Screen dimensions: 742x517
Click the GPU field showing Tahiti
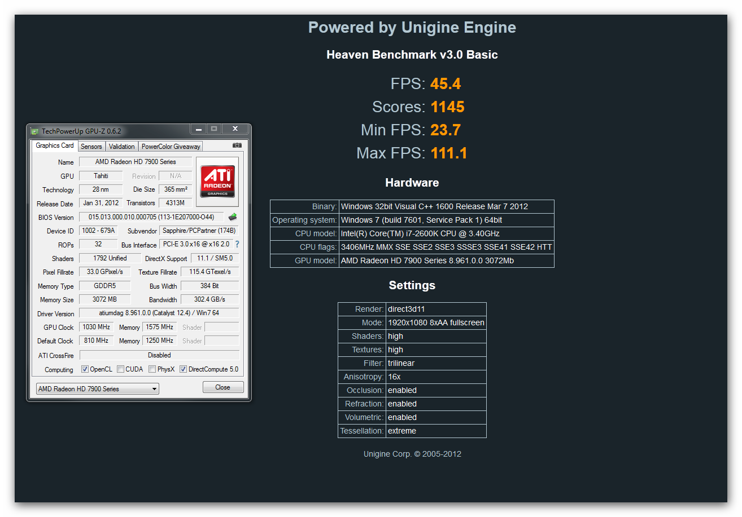pyautogui.click(x=101, y=176)
